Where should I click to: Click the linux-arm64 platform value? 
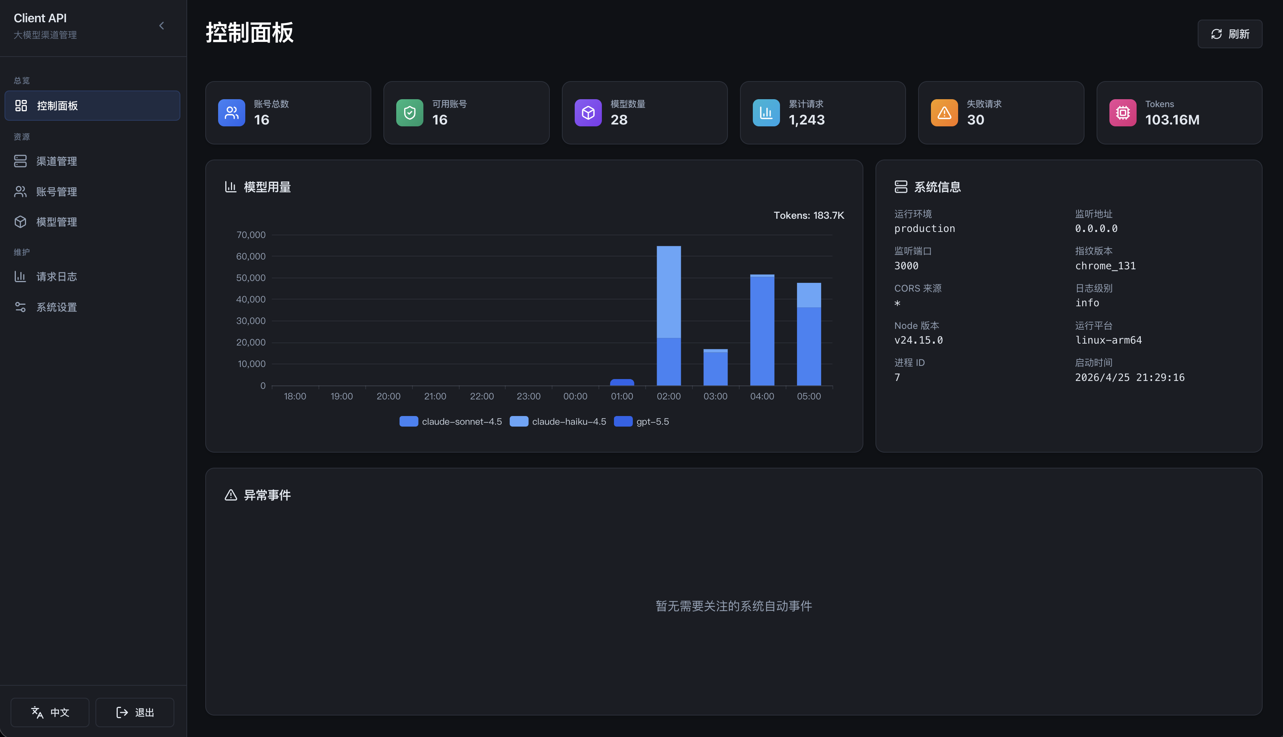coord(1108,340)
